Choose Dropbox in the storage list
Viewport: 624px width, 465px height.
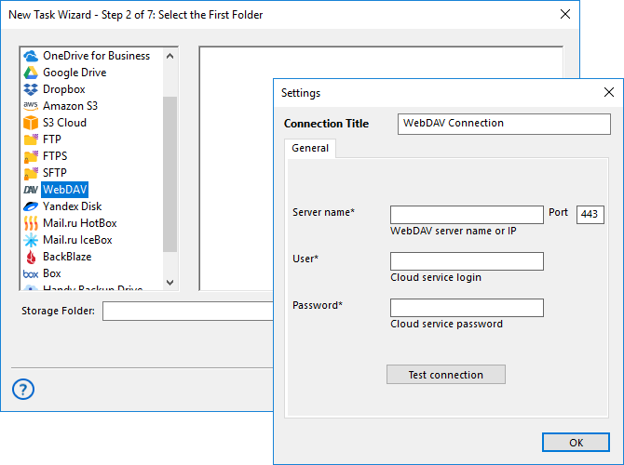click(x=63, y=89)
